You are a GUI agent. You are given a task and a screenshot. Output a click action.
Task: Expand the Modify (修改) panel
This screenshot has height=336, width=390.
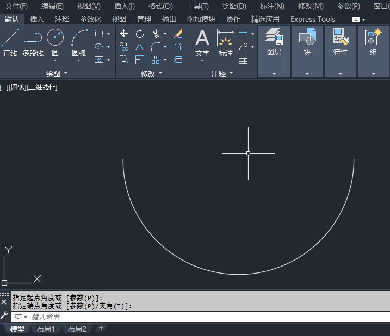(x=151, y=73)
